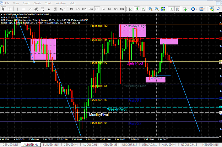Click the chart templates icon
This screenshot has width=222, height=147.
[x=201, y=9]
